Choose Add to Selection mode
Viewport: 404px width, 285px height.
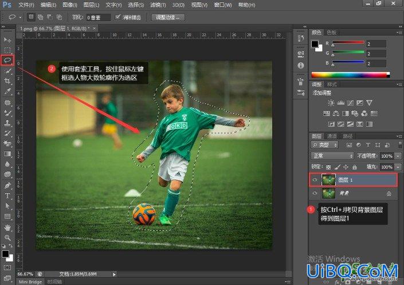[x=41, y=17]
